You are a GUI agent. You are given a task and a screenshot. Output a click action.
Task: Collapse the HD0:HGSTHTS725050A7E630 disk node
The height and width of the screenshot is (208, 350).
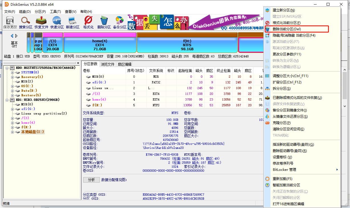(x=7, y=68)
